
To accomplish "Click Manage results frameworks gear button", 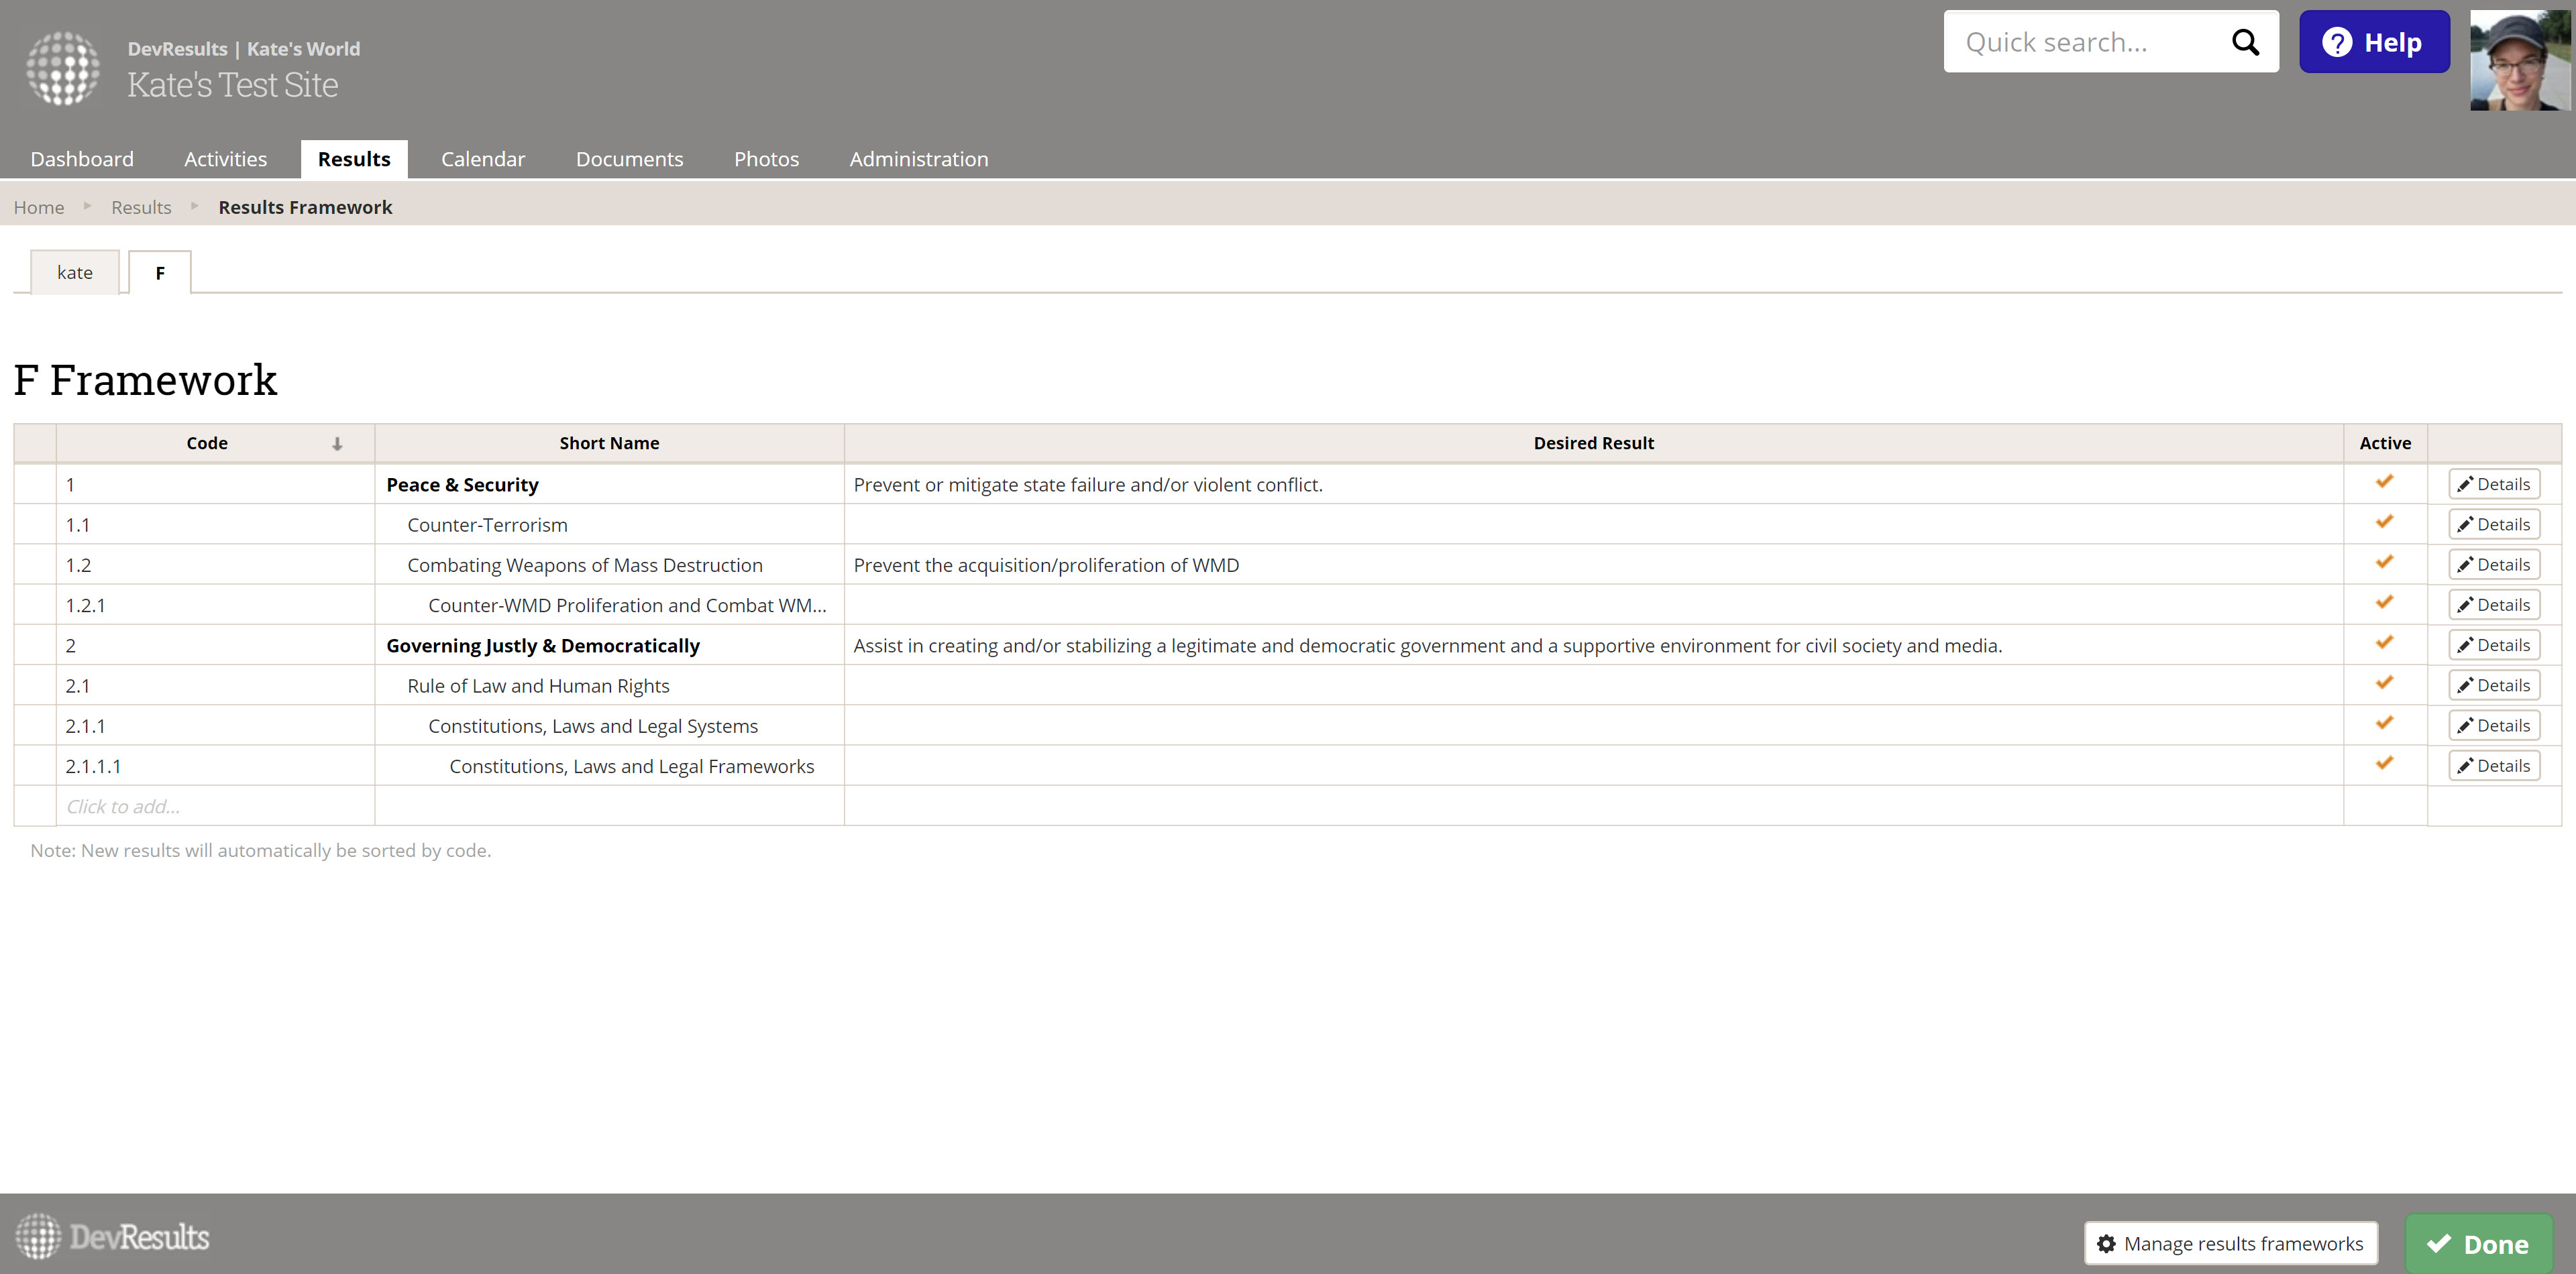I will point(2230,1243).
